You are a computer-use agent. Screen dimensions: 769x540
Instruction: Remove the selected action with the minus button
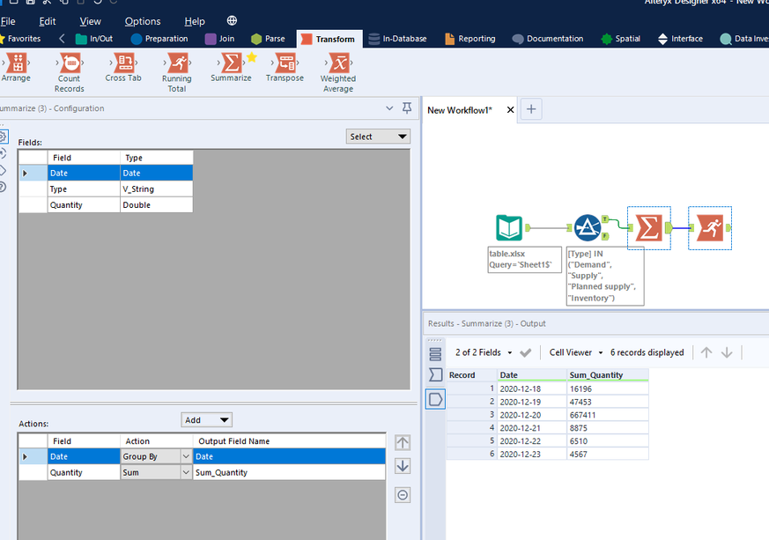point(403,495)
